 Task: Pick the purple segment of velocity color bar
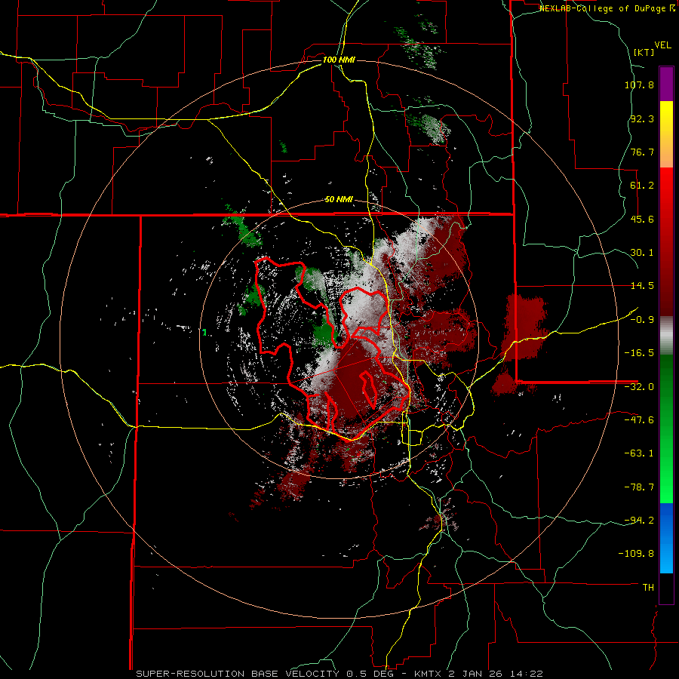click(666, 84)
